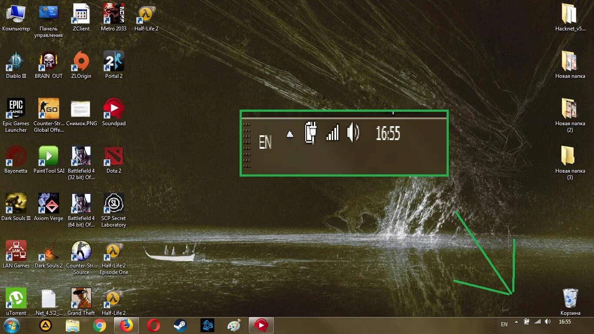This screenshot has width=594, height=334.
Task: Select the Counter-Strike Source shortcut
Action: pyautogui.click(x=81, y=257)
